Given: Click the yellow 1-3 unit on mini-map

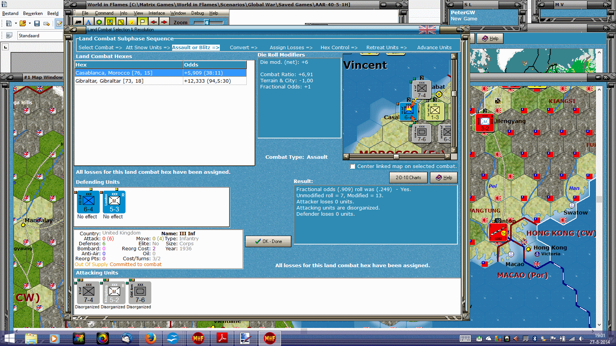Looking at the screenshot, I should [x=435, y=112].
